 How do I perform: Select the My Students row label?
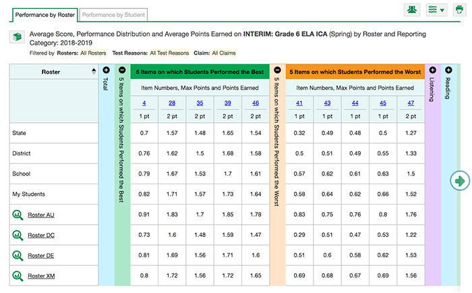(28, 194)
